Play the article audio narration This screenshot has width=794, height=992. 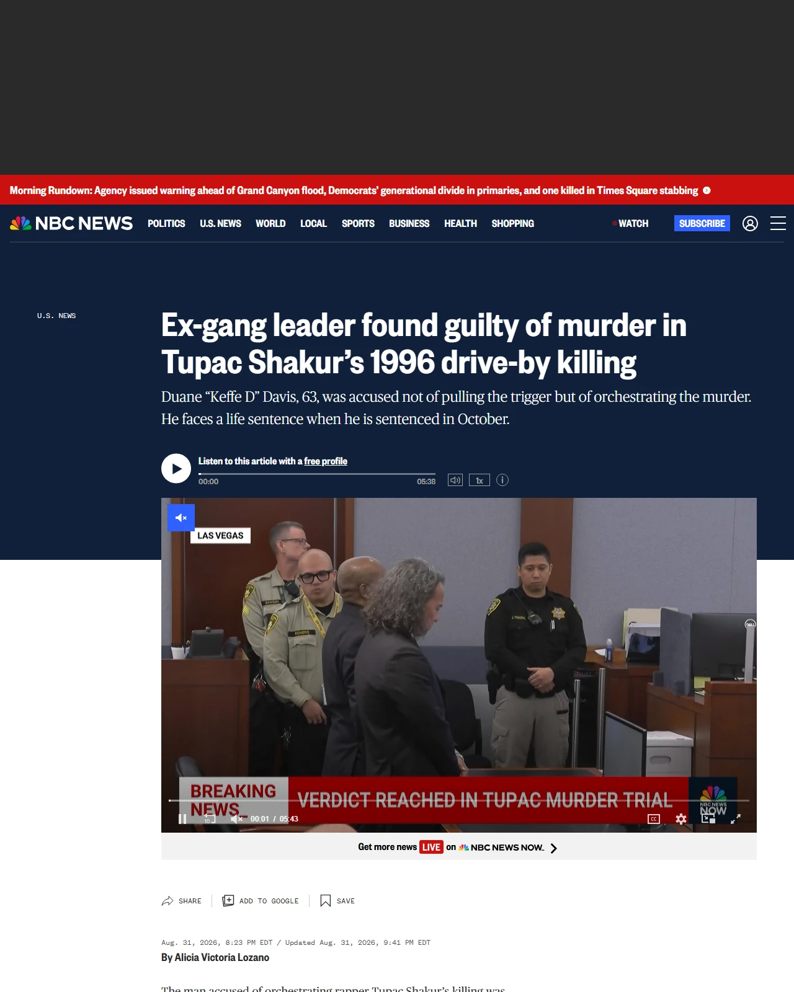pyautogui.click(x=176, y=469)
